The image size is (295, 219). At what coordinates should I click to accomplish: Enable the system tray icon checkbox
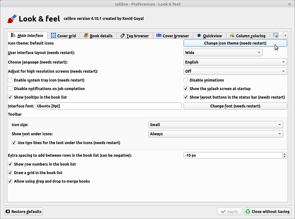point(10,80)
